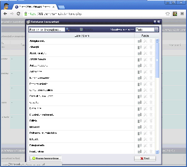This screenshot has width=187, height=167.
Task: Open the Chrome hamburger menu
Action: click(x=182, y=14)
